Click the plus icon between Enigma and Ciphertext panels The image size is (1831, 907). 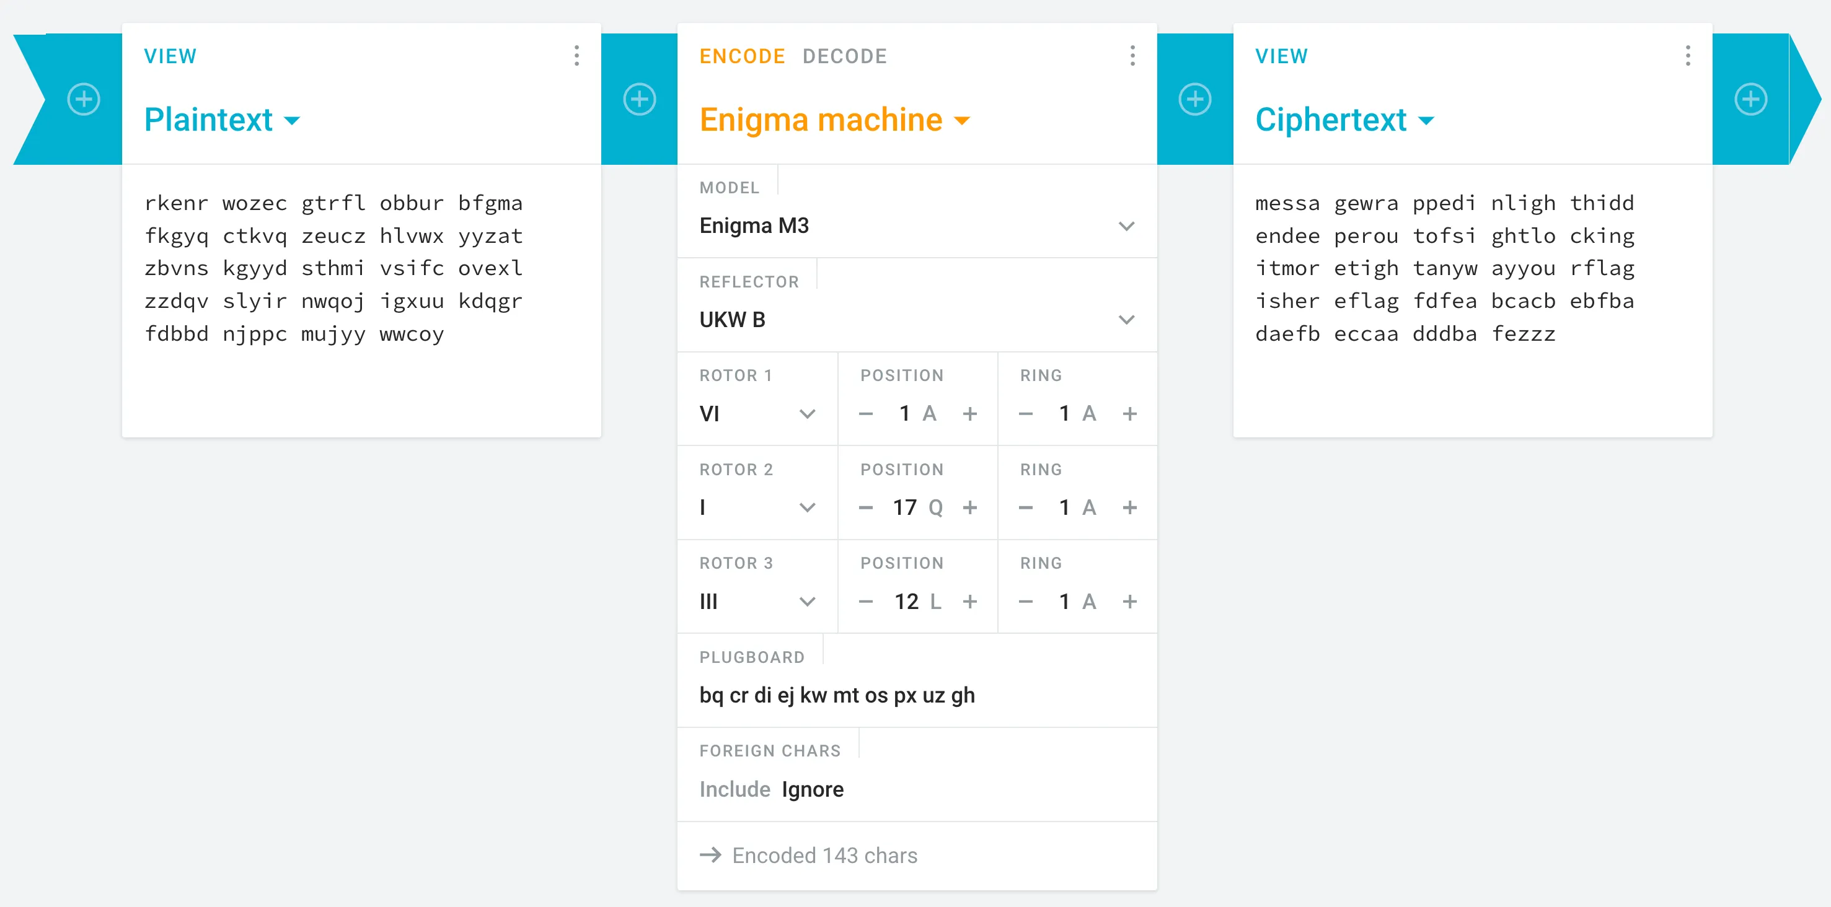coord(1195,99)
